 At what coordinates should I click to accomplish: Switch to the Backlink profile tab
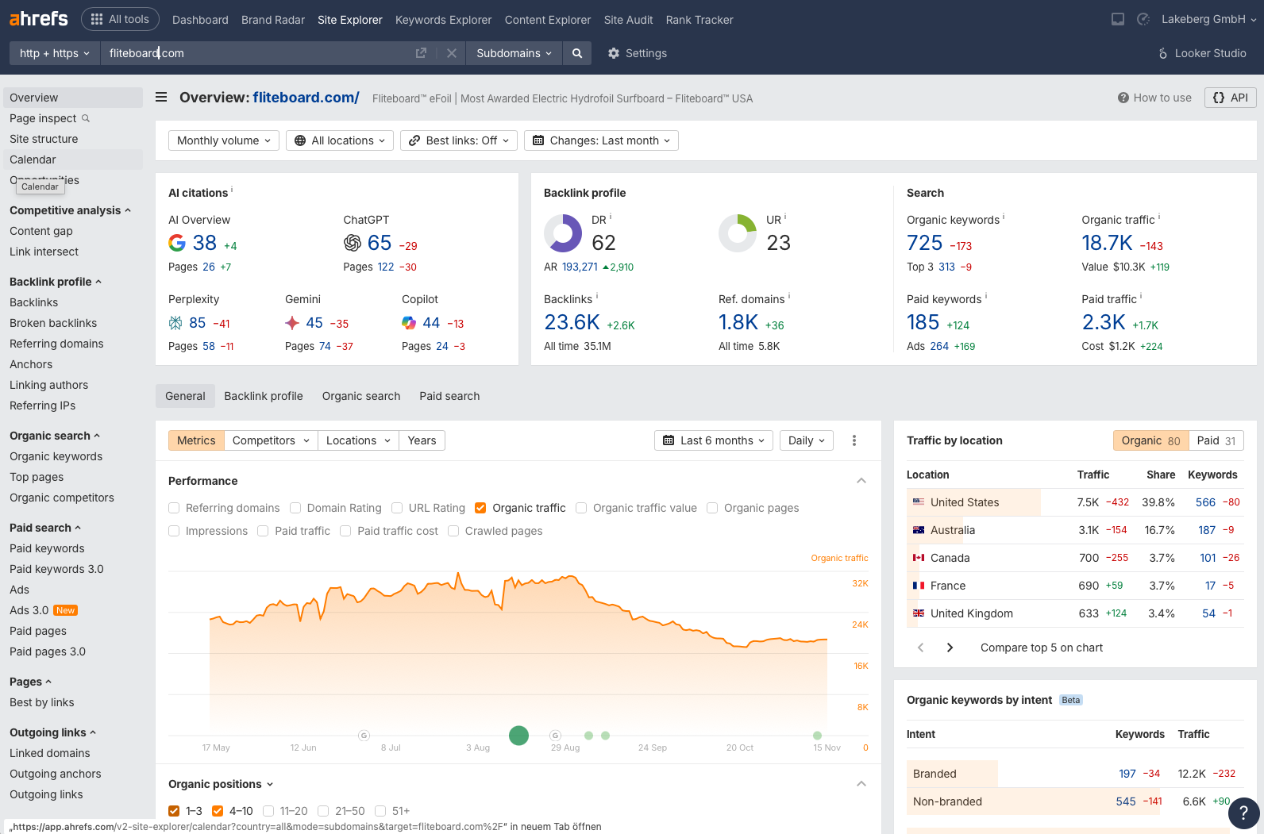(x=263, y=396)
